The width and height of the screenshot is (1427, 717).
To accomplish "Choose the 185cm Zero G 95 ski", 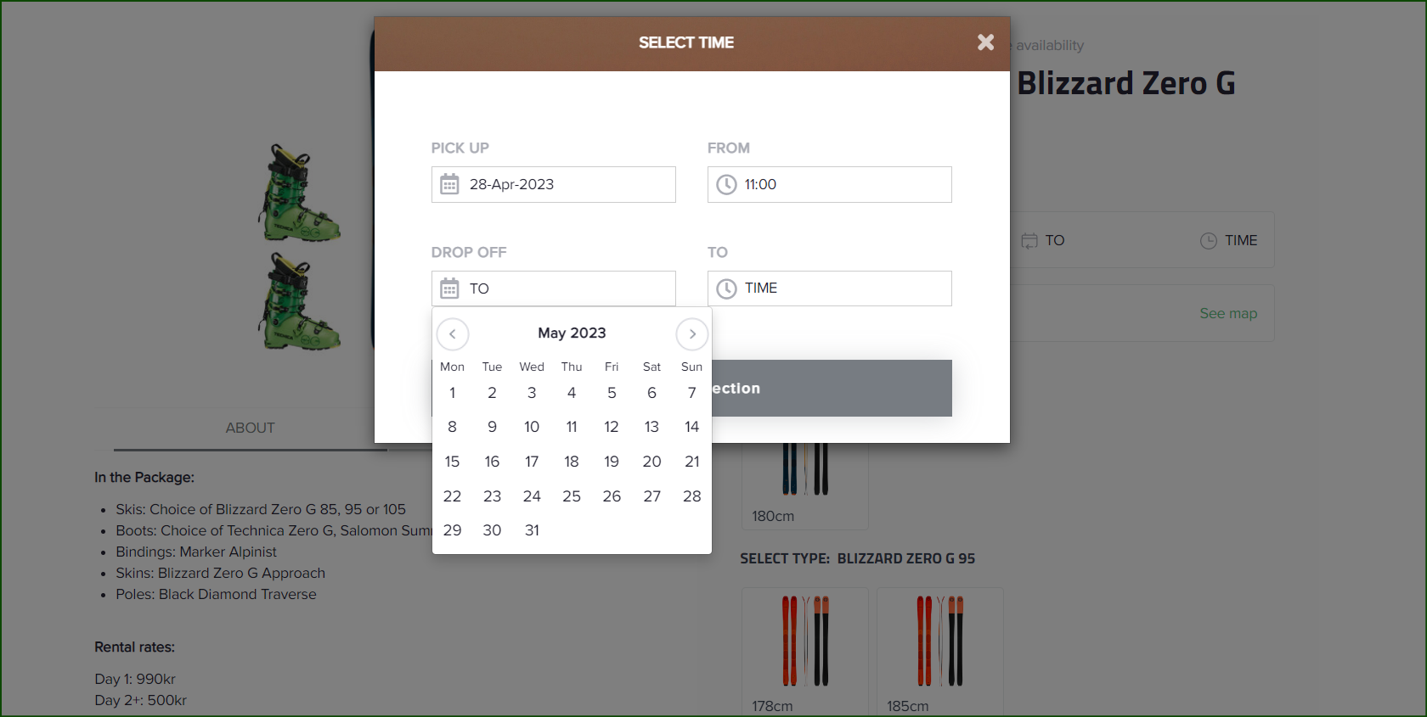I will pos(940,652).
